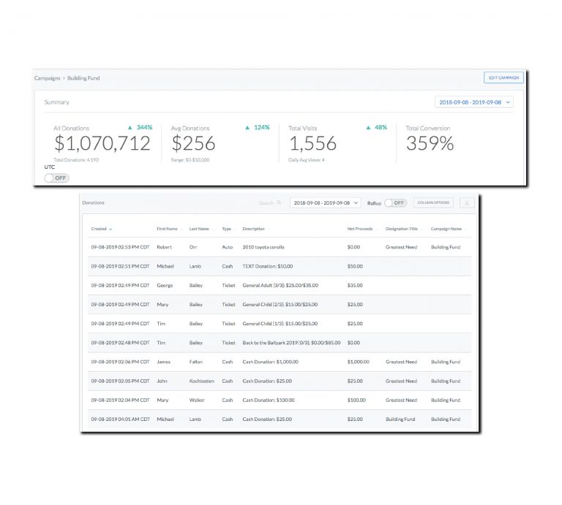Click the download icon in Donations panel

(x=466, y=203)
